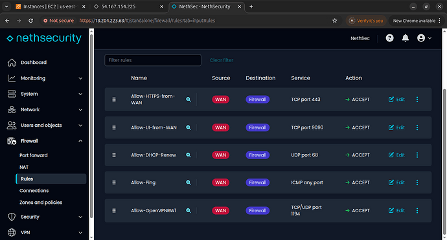Screen dimensions: 447x240
Task: Open kebab menu for Allow-Ping rule
Action: (x=417, y=182)
